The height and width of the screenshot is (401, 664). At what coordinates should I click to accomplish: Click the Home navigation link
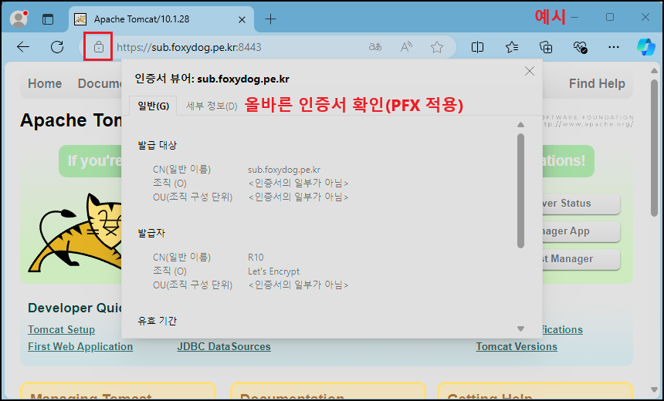[45, 84]
